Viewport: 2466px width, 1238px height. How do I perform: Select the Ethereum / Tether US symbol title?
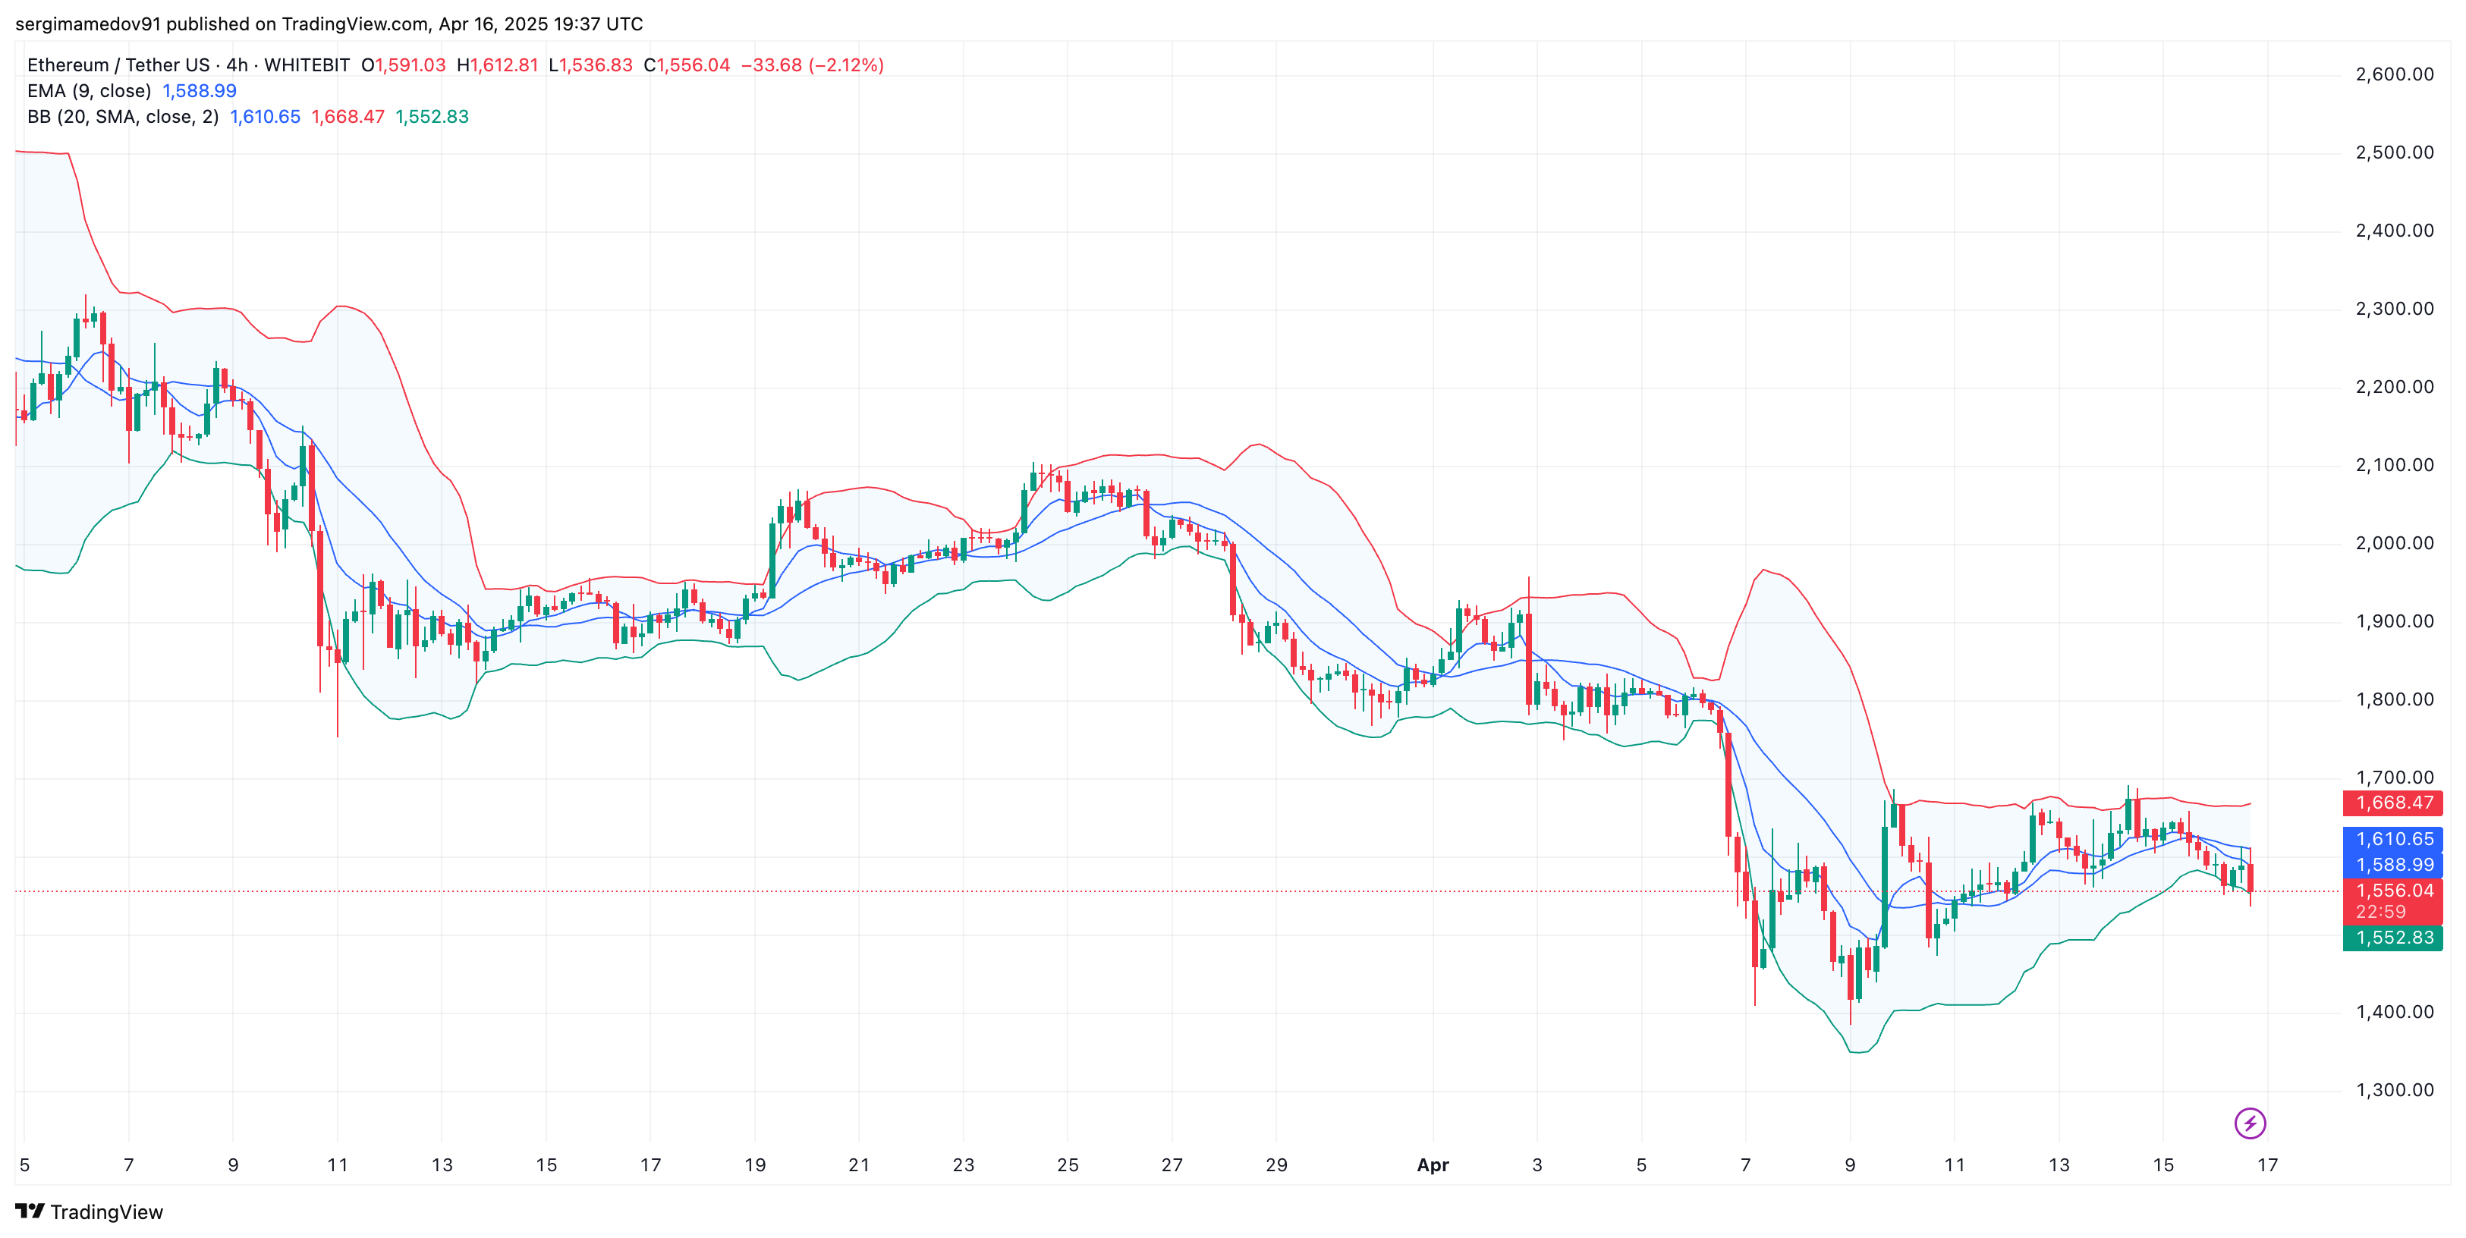coord(118,65)
